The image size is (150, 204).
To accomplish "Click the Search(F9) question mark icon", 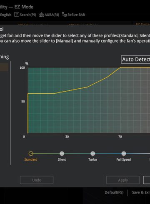I will tap(17, 15).
